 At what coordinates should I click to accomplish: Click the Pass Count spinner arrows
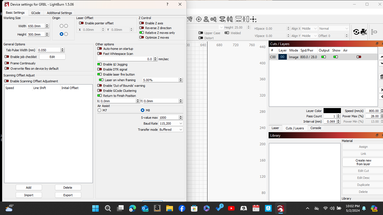tap(338, 116)
